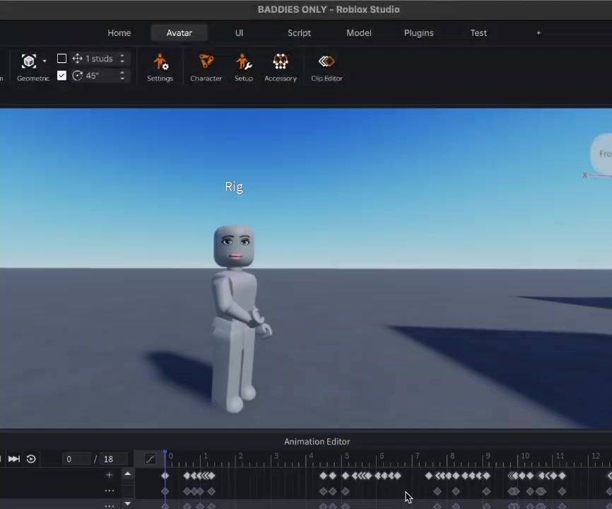The image size is (612, 509).
Task: Click the Animation Editor panel title
Action: (x=317, y=441)
